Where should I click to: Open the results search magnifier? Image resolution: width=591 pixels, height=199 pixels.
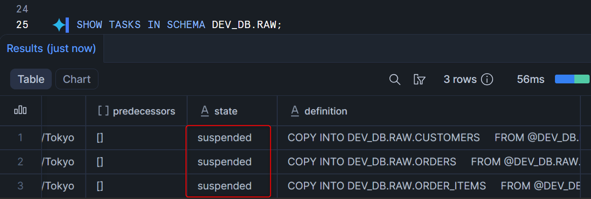395,79
